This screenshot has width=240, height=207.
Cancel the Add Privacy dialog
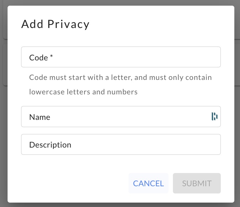tap(148, 183)
